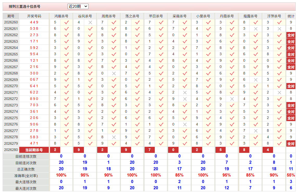Click the 55% all-correct rate in 统计 column

291,175
